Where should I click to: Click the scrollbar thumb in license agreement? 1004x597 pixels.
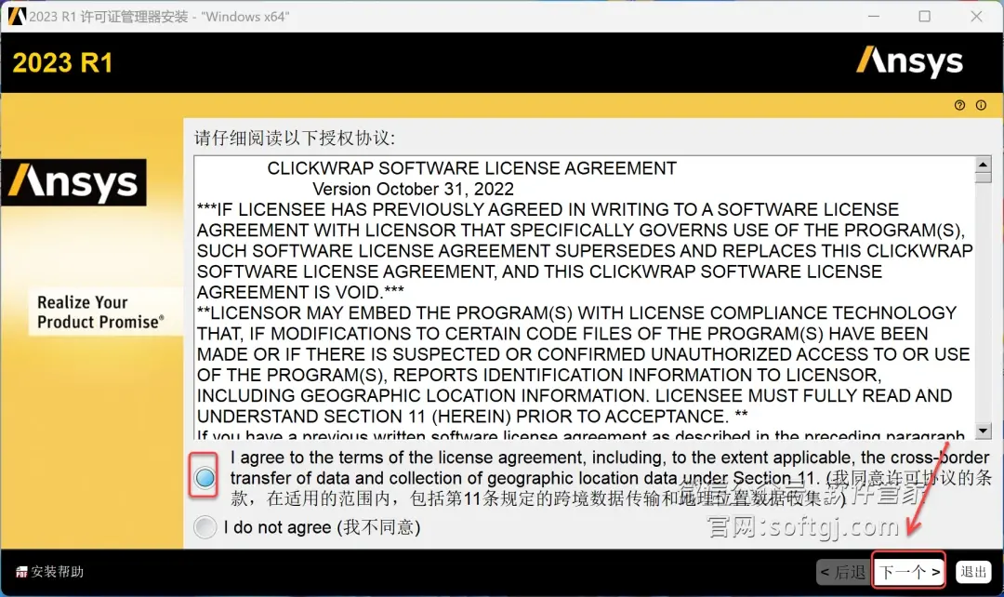point(983,178)
